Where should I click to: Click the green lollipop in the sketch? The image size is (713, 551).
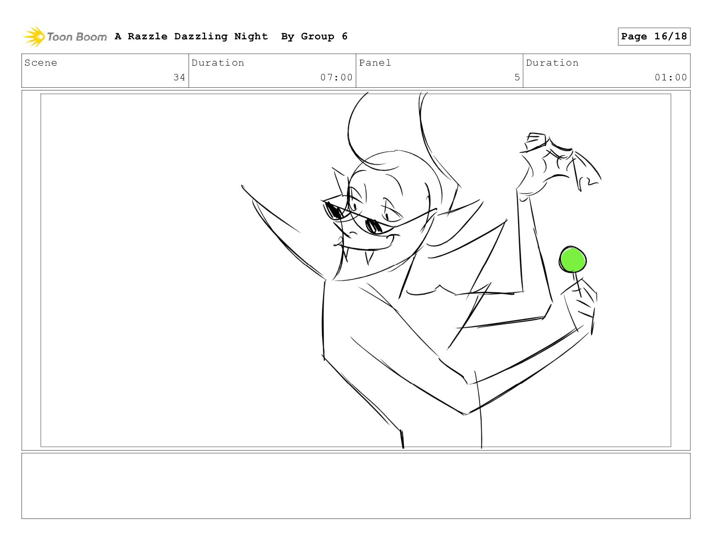click(x=573, y=260)
